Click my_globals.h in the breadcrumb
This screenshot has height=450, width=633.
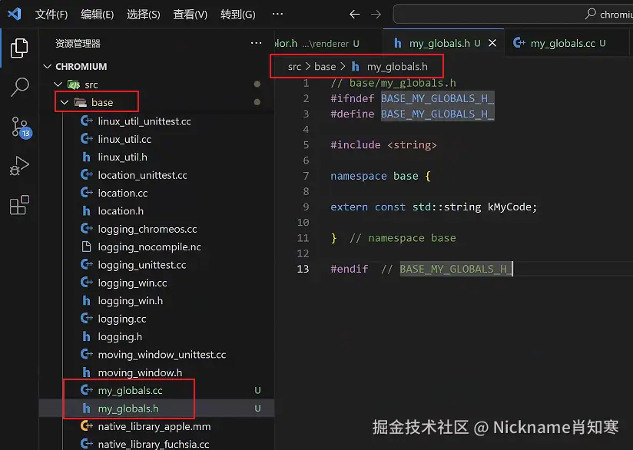click(x=397, y=67)
